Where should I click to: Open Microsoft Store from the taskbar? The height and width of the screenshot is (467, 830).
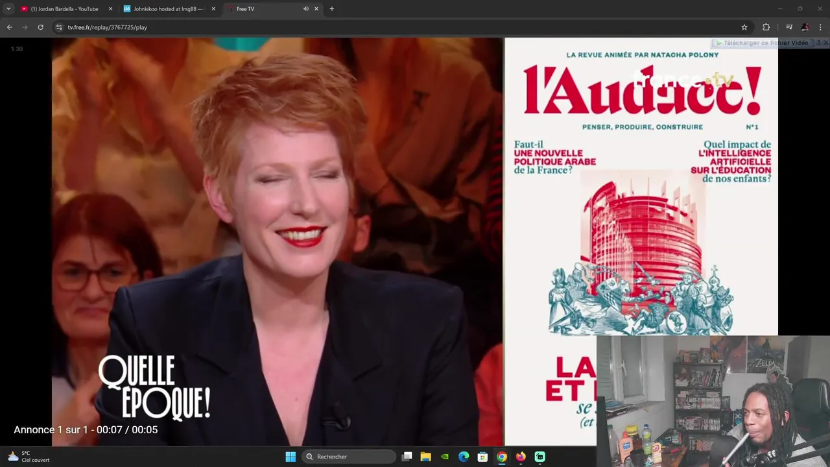[x=482, y=457]
